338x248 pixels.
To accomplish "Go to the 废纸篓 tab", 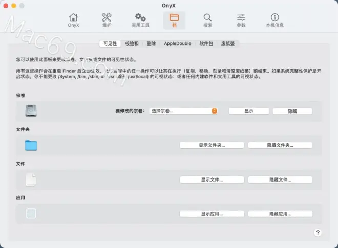I will click(228, 44).
